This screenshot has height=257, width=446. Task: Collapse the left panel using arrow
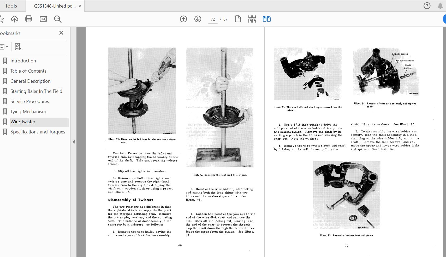(x=74, y=142)
